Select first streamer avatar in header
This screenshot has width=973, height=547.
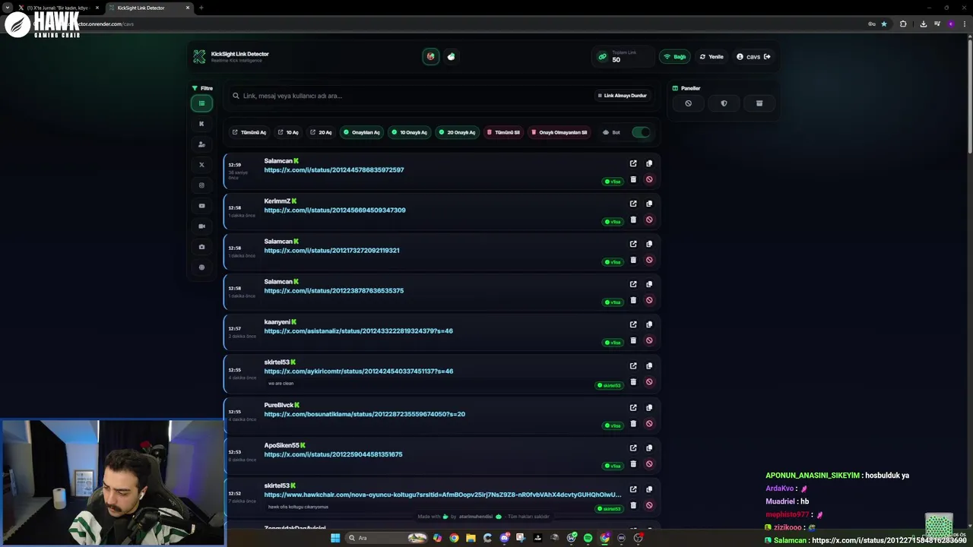(x=431, y=56)
